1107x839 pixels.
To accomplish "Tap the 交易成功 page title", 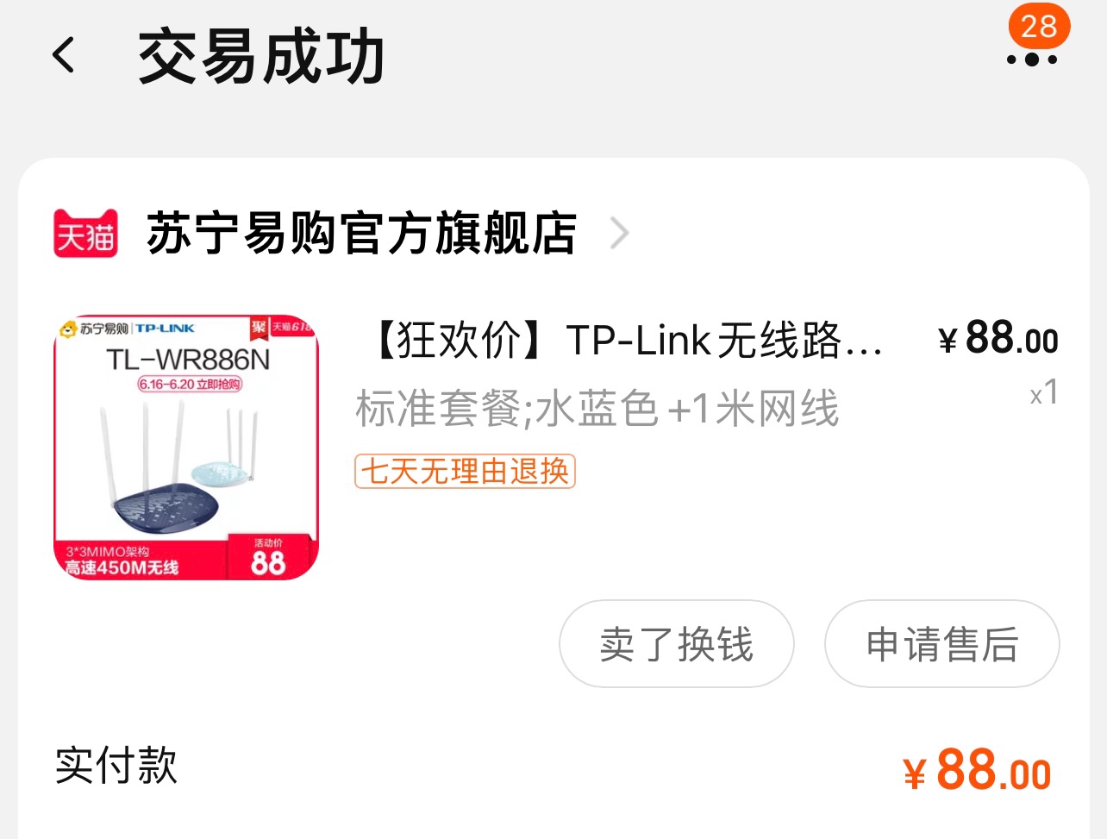I will click(261, 56).
